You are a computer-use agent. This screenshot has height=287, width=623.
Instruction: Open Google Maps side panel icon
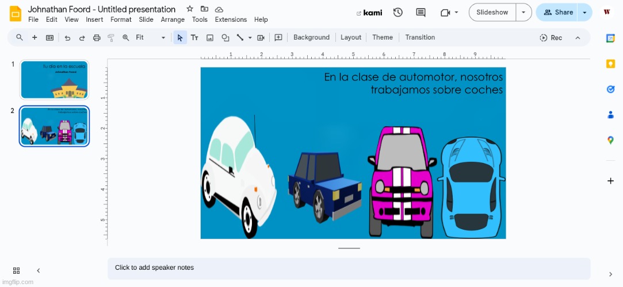coord(610,140)
